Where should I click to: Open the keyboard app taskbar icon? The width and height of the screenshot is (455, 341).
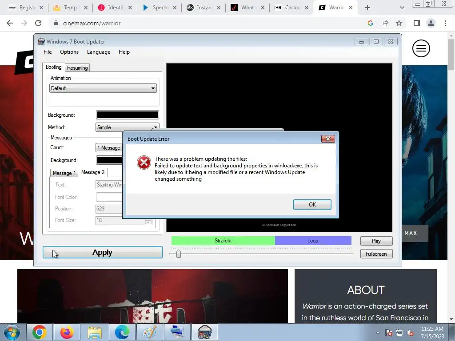(x=177, y=332)
